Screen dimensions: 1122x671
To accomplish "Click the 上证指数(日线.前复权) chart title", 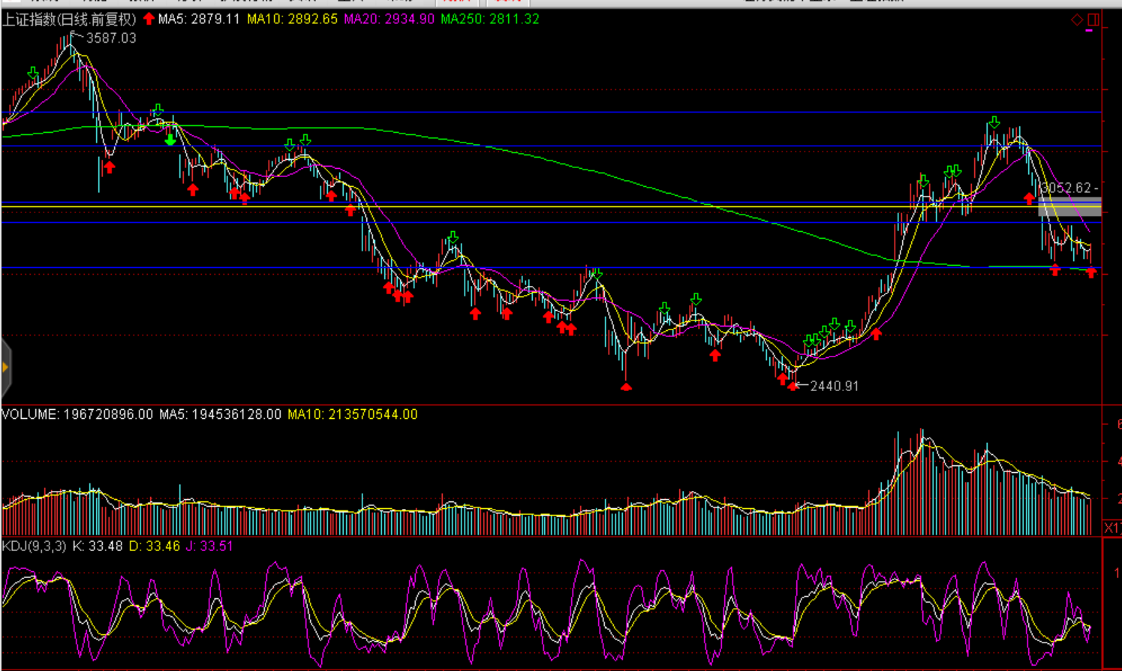I will tap(69, 20).
